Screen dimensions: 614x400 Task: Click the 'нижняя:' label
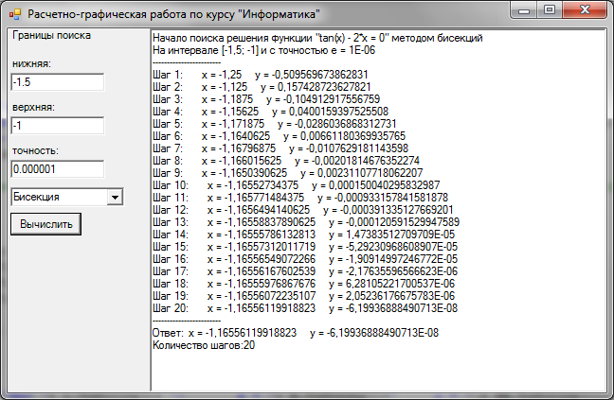pyautogui.click(x=31, y=63)
